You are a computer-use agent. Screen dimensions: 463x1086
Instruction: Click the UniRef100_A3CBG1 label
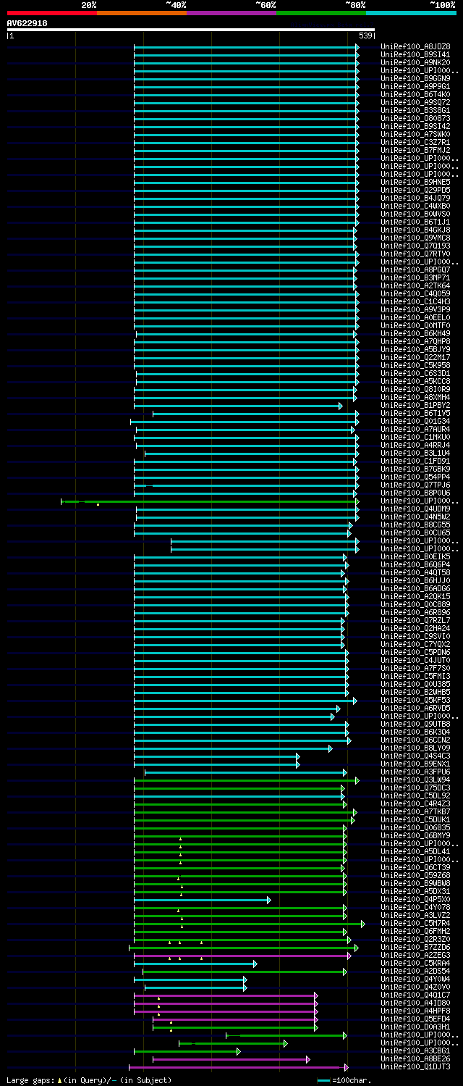[417, 1051]
